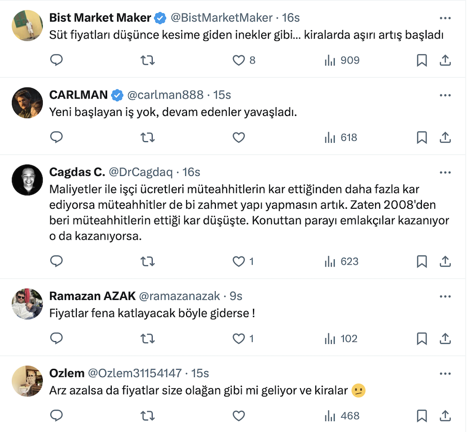Open the 9s timestamp on Ramazan's tweet
Screen dimensions: 474x432
pyautogui.click(x=236, y=296)
